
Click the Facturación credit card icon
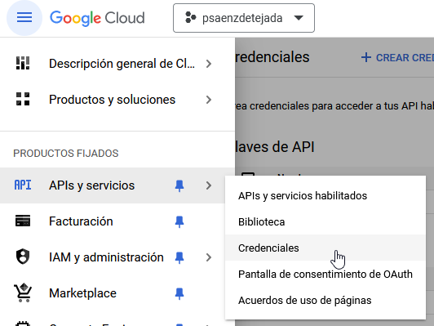[x=23, y=221]
